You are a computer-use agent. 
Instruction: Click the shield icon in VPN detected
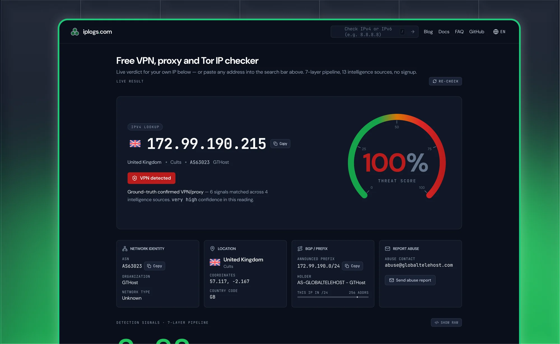pos(134,178)
